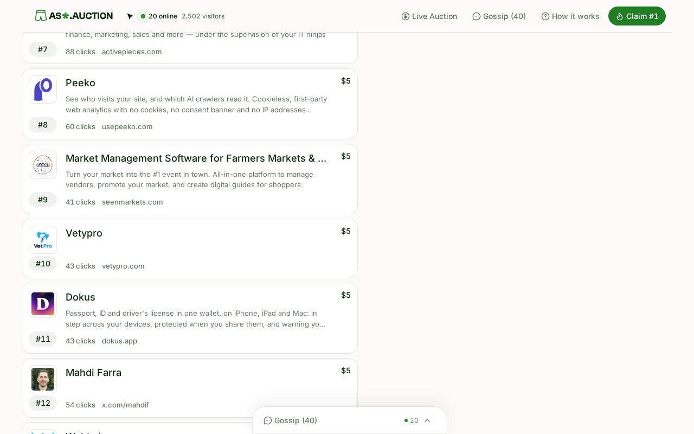Click the #7 rank badge
The image size is (694, 434).
43,49
